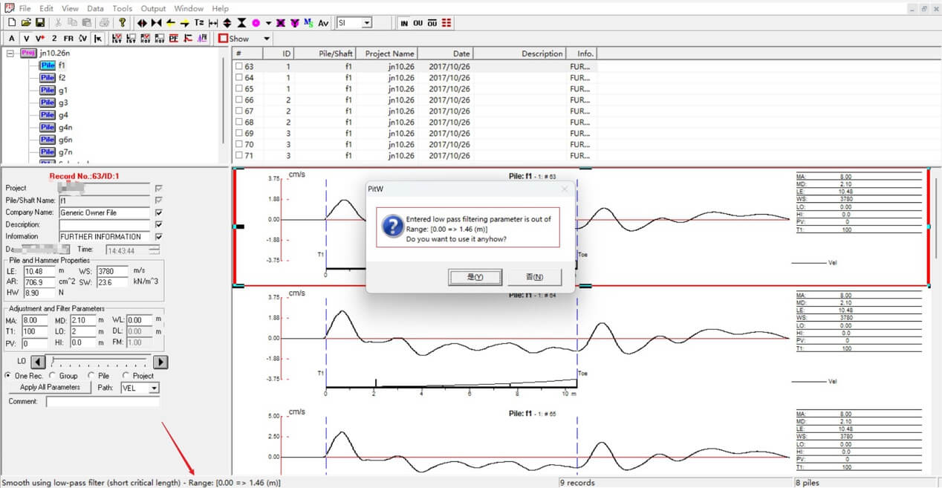Click the FR toolbar icon
Viewport: 942px width, 488px height.
click(68, 39)
